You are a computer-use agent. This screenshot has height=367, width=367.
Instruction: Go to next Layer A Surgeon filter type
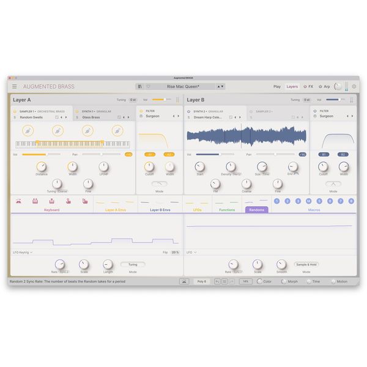179,116
